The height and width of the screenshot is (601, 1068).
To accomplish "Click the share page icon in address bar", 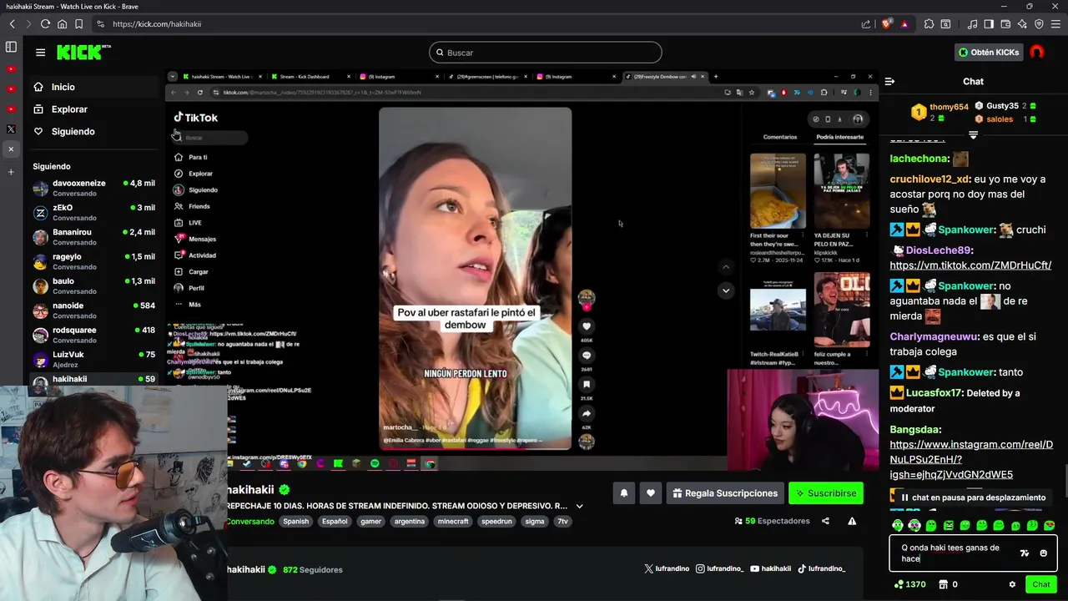I will tap(866, 24).
